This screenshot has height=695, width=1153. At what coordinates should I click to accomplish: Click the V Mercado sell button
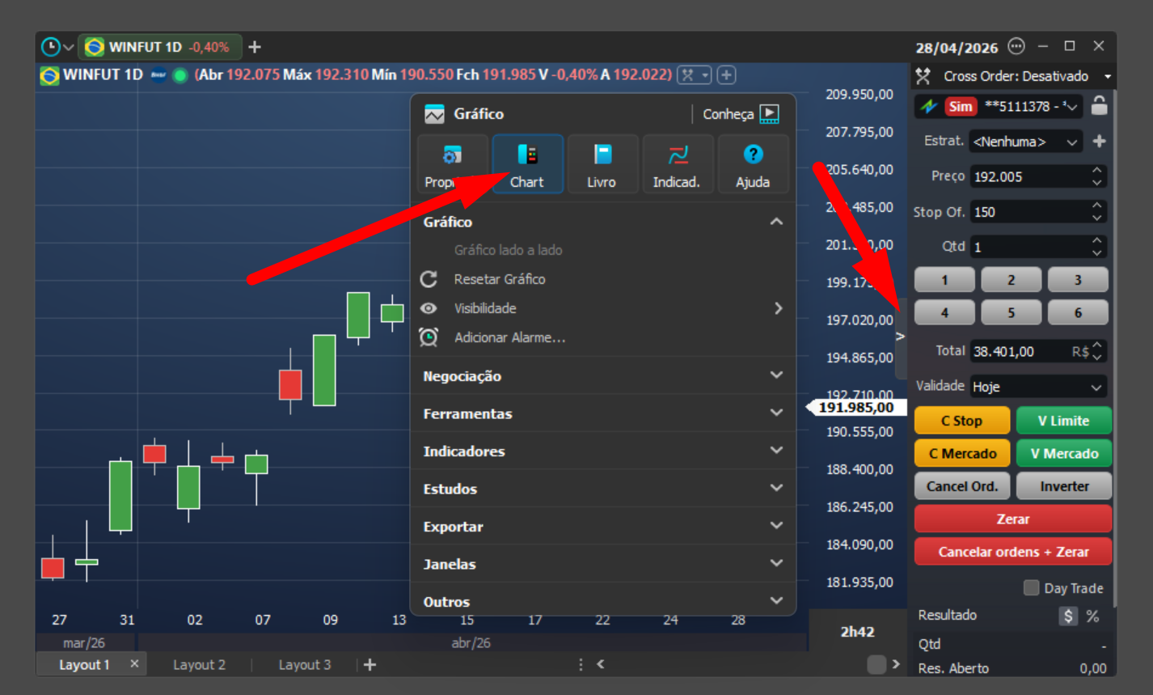[1063, 453]
